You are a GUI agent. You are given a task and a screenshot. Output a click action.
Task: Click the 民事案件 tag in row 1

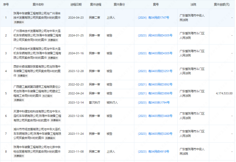pyautogui.click(x=19, y=22)
